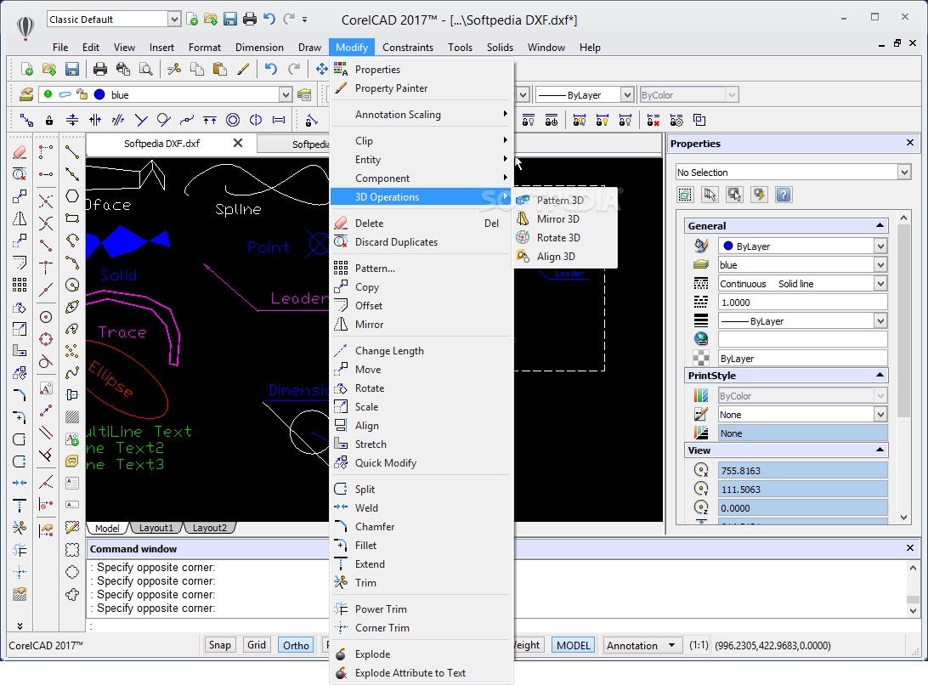Open the Layers Manager icon
The image size is (928, 685).
click(x=26, y=94)
